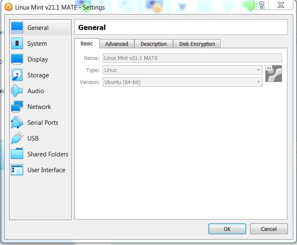Open Display settings screen icon
The image size is (297, 245).
point(17,59)
